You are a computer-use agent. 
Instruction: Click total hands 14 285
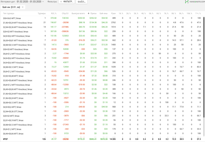coord(112,139)
